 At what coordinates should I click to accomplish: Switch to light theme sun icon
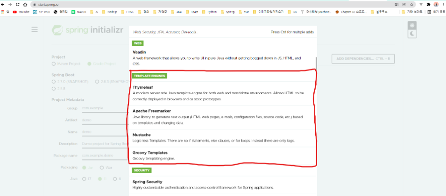pos(412,25)
